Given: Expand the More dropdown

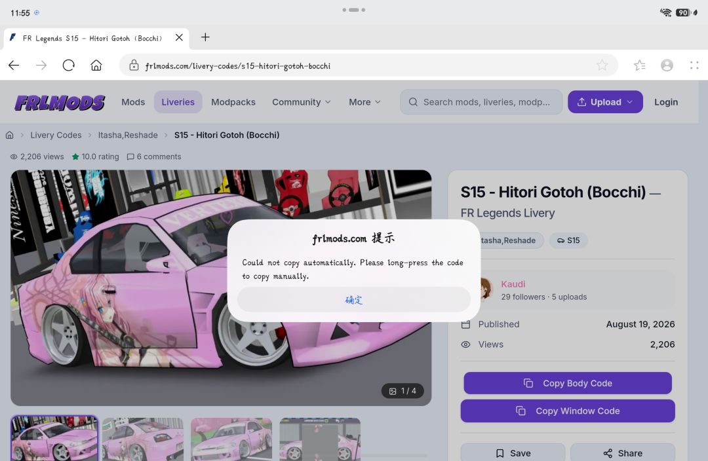Looking at the screenshot, I should click(364, 102).
